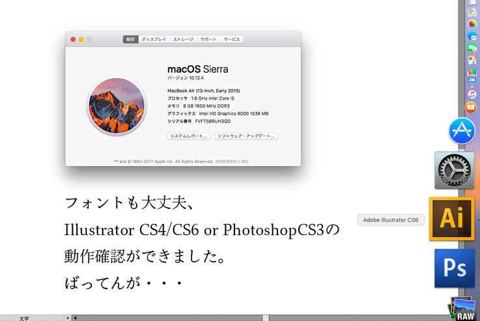The width and height of the screenshot is (480, 321).
Task: Select the 概要 tab
Action: 130,39
